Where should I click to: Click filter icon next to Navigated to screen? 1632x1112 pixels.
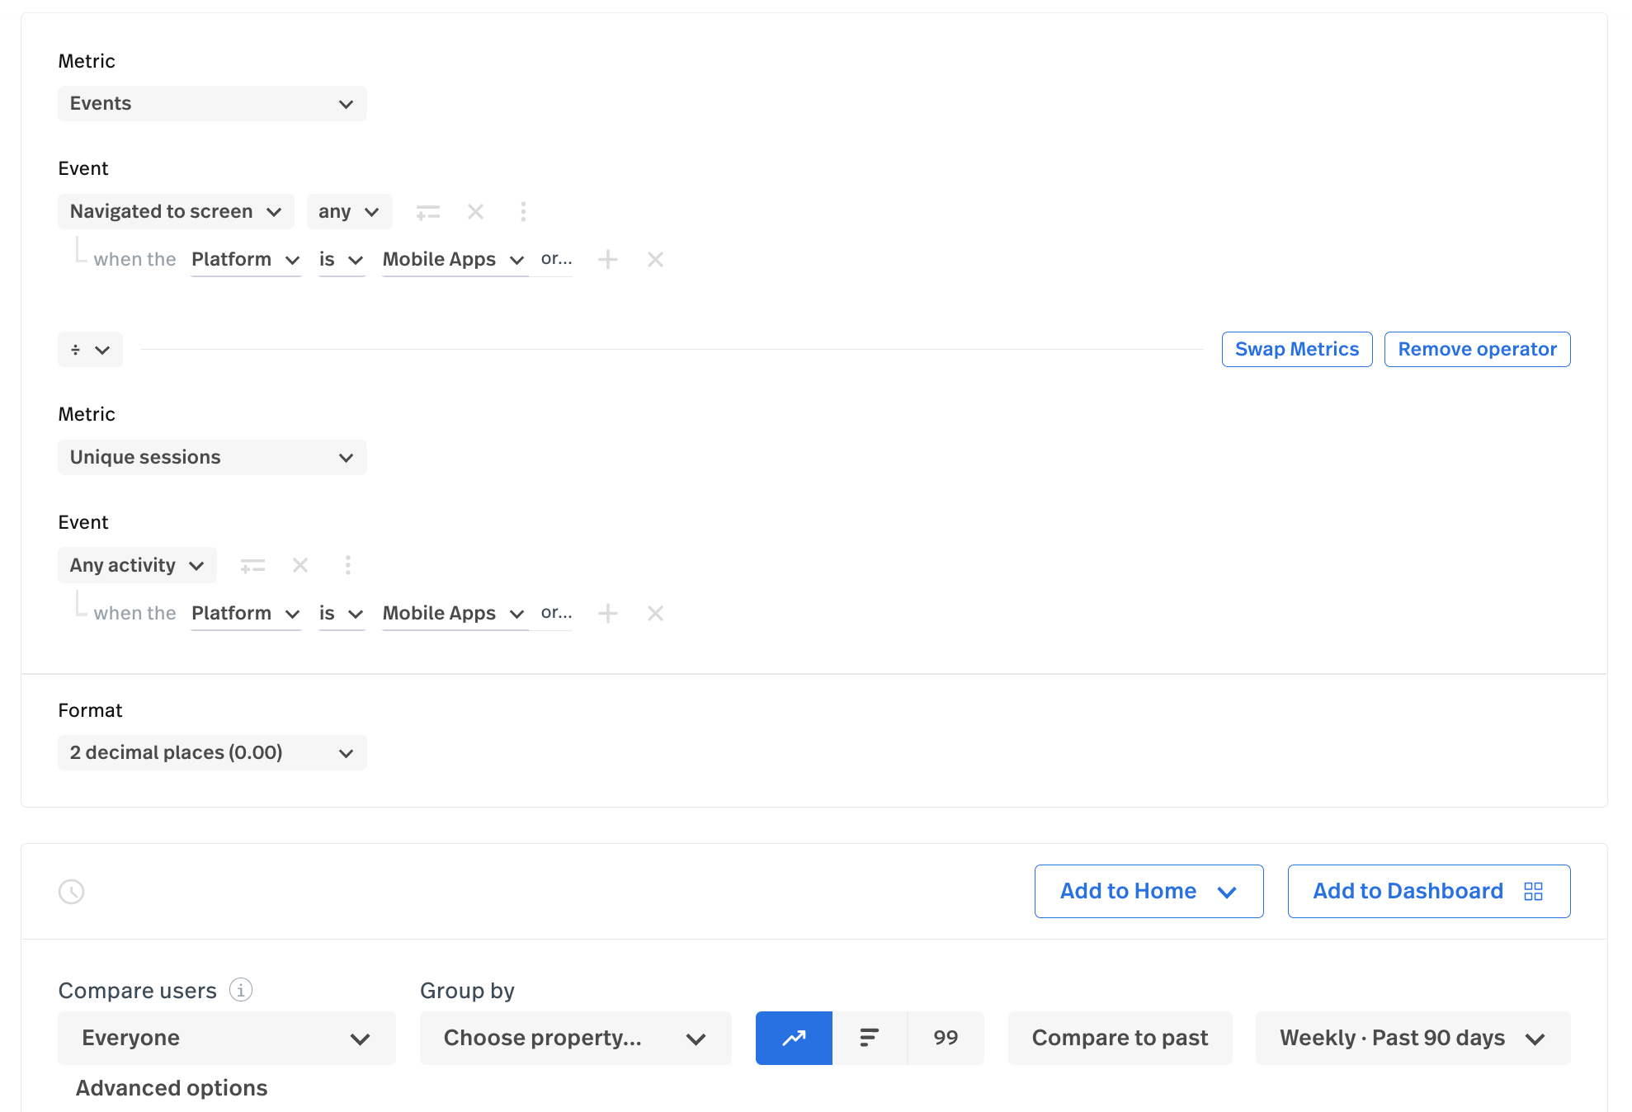pyautogui.click(x=427, y=212)
